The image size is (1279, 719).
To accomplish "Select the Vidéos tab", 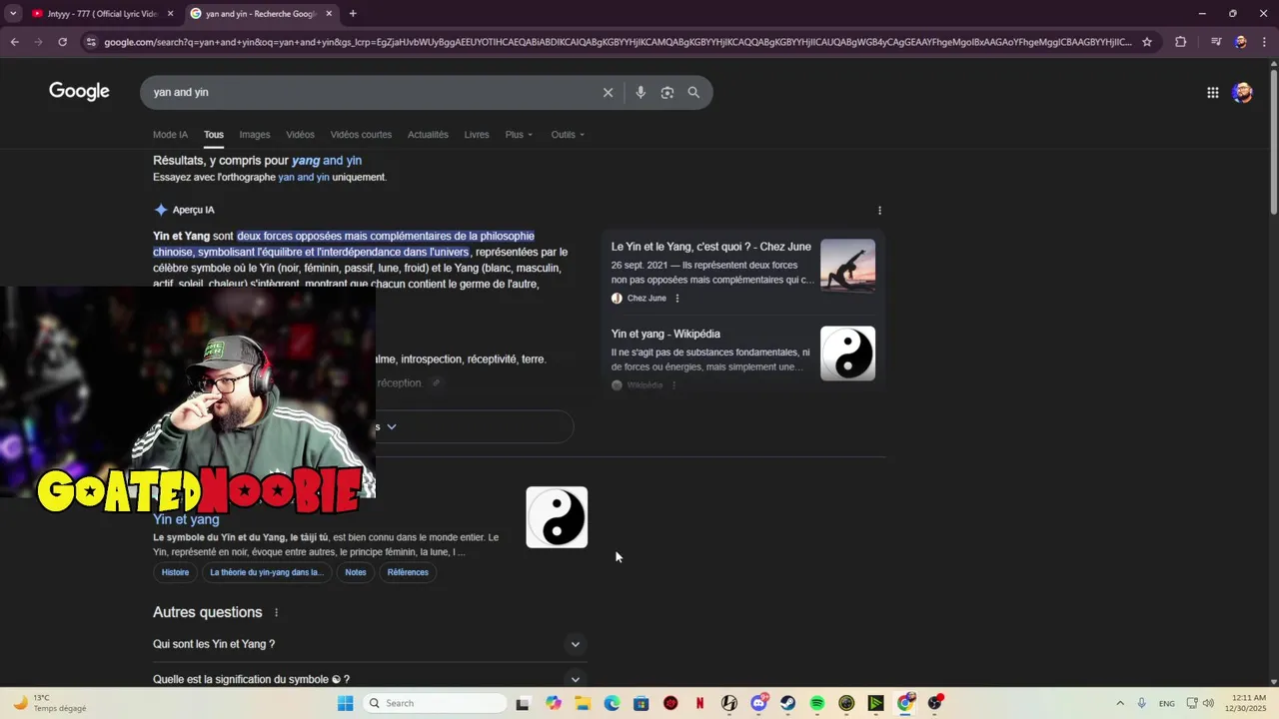I will pyautogui.click(x=300, y=135).
